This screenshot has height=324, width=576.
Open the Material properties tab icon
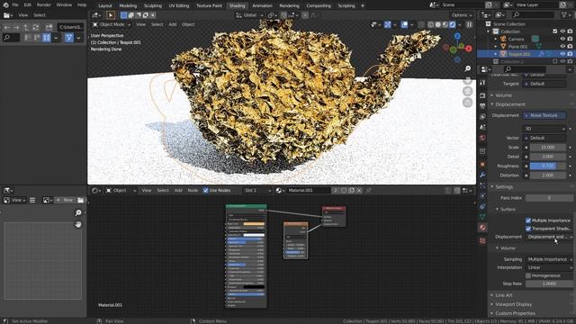click(482, 228)
